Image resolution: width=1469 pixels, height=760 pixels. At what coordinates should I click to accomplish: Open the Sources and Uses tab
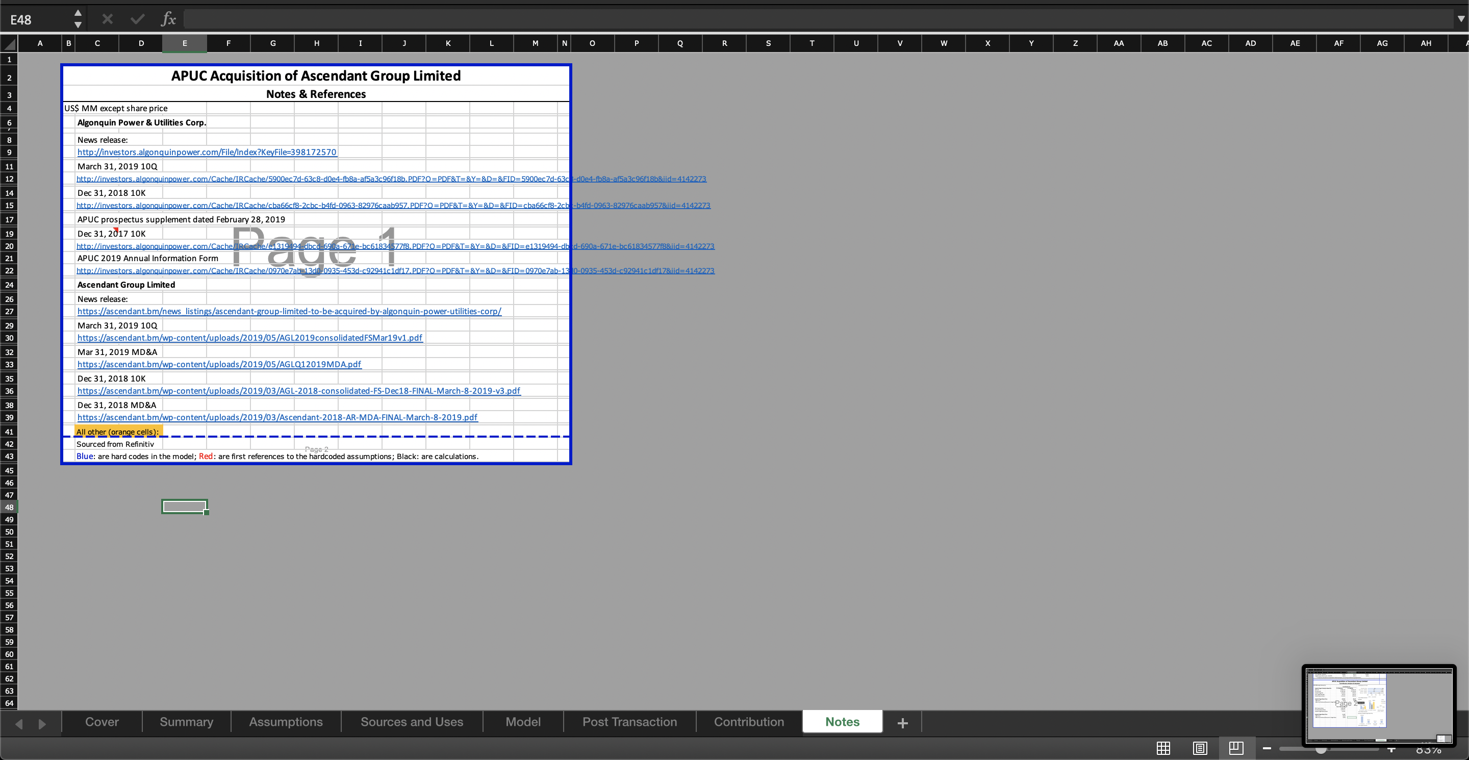click(412, 722)
